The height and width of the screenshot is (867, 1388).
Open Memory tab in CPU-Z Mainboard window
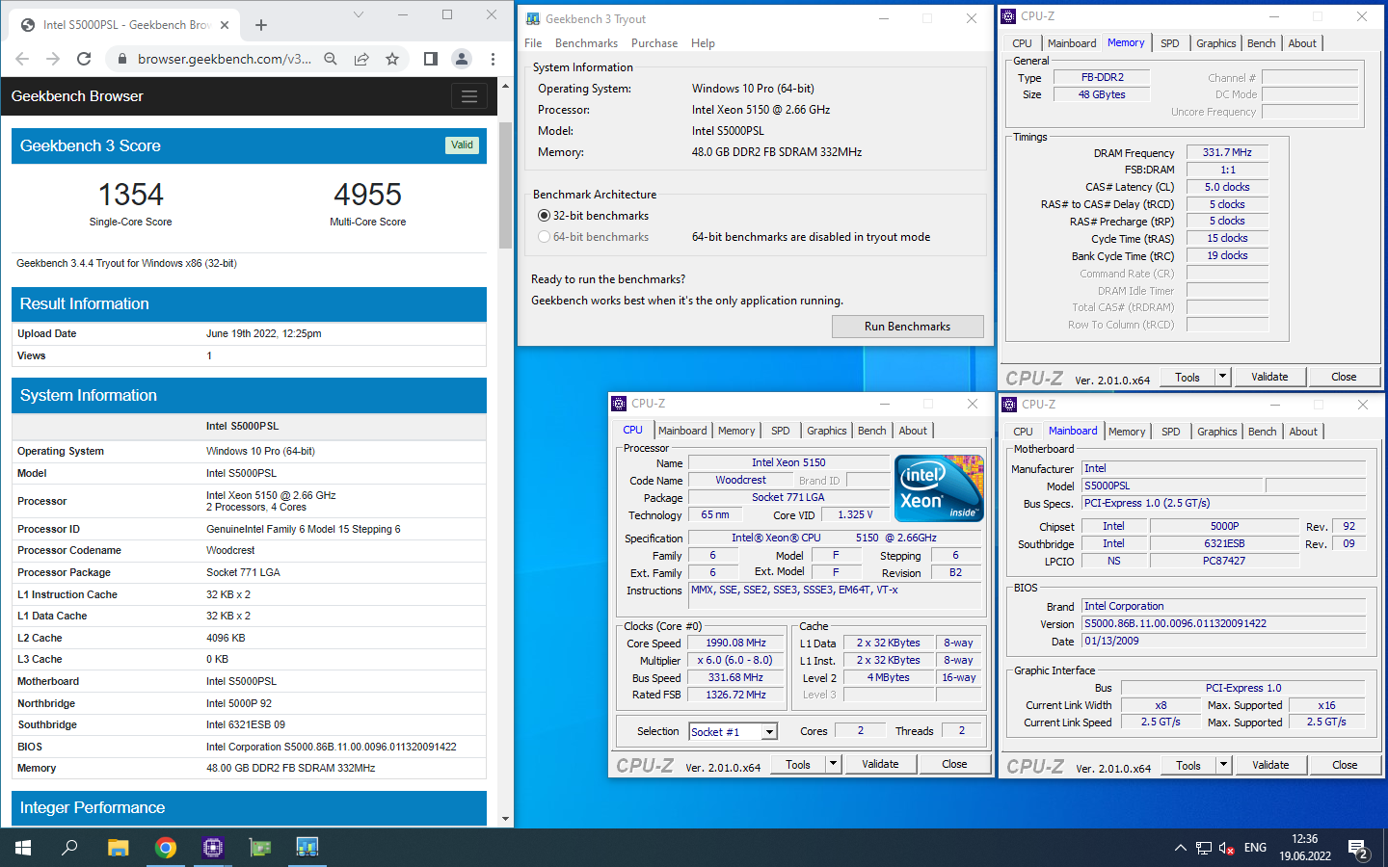tap(1127, 432)
